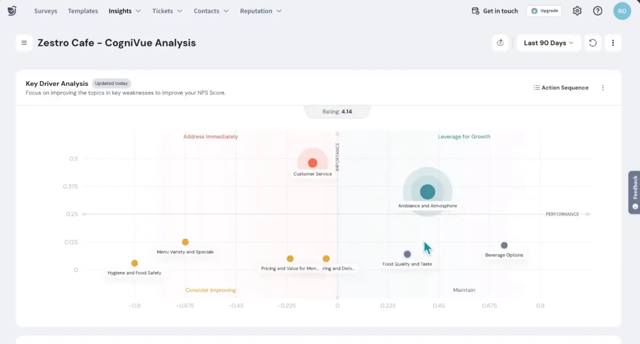Click the Key Driver Analysis heading
Image resolution: width=640 pixels, height=344 pixels.
coord(57,83)
